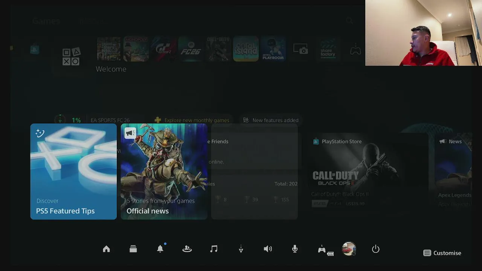This screenshot has width=482, height=271.
Task: Open Notifications bell icon
Action: point(160,249)
